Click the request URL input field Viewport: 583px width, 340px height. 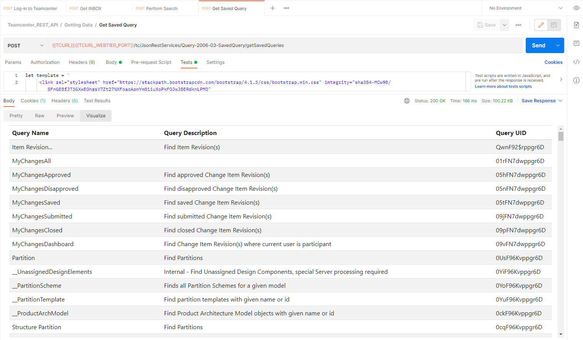[x=285, y=45]
